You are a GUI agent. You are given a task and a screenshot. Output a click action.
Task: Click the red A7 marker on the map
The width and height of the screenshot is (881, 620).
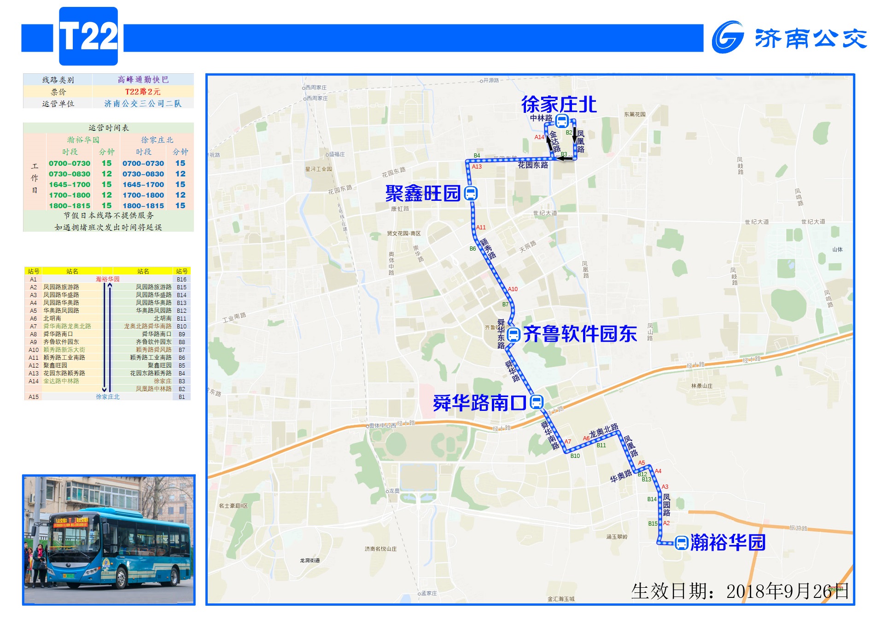pyautogui.click(x=568, y=442)
